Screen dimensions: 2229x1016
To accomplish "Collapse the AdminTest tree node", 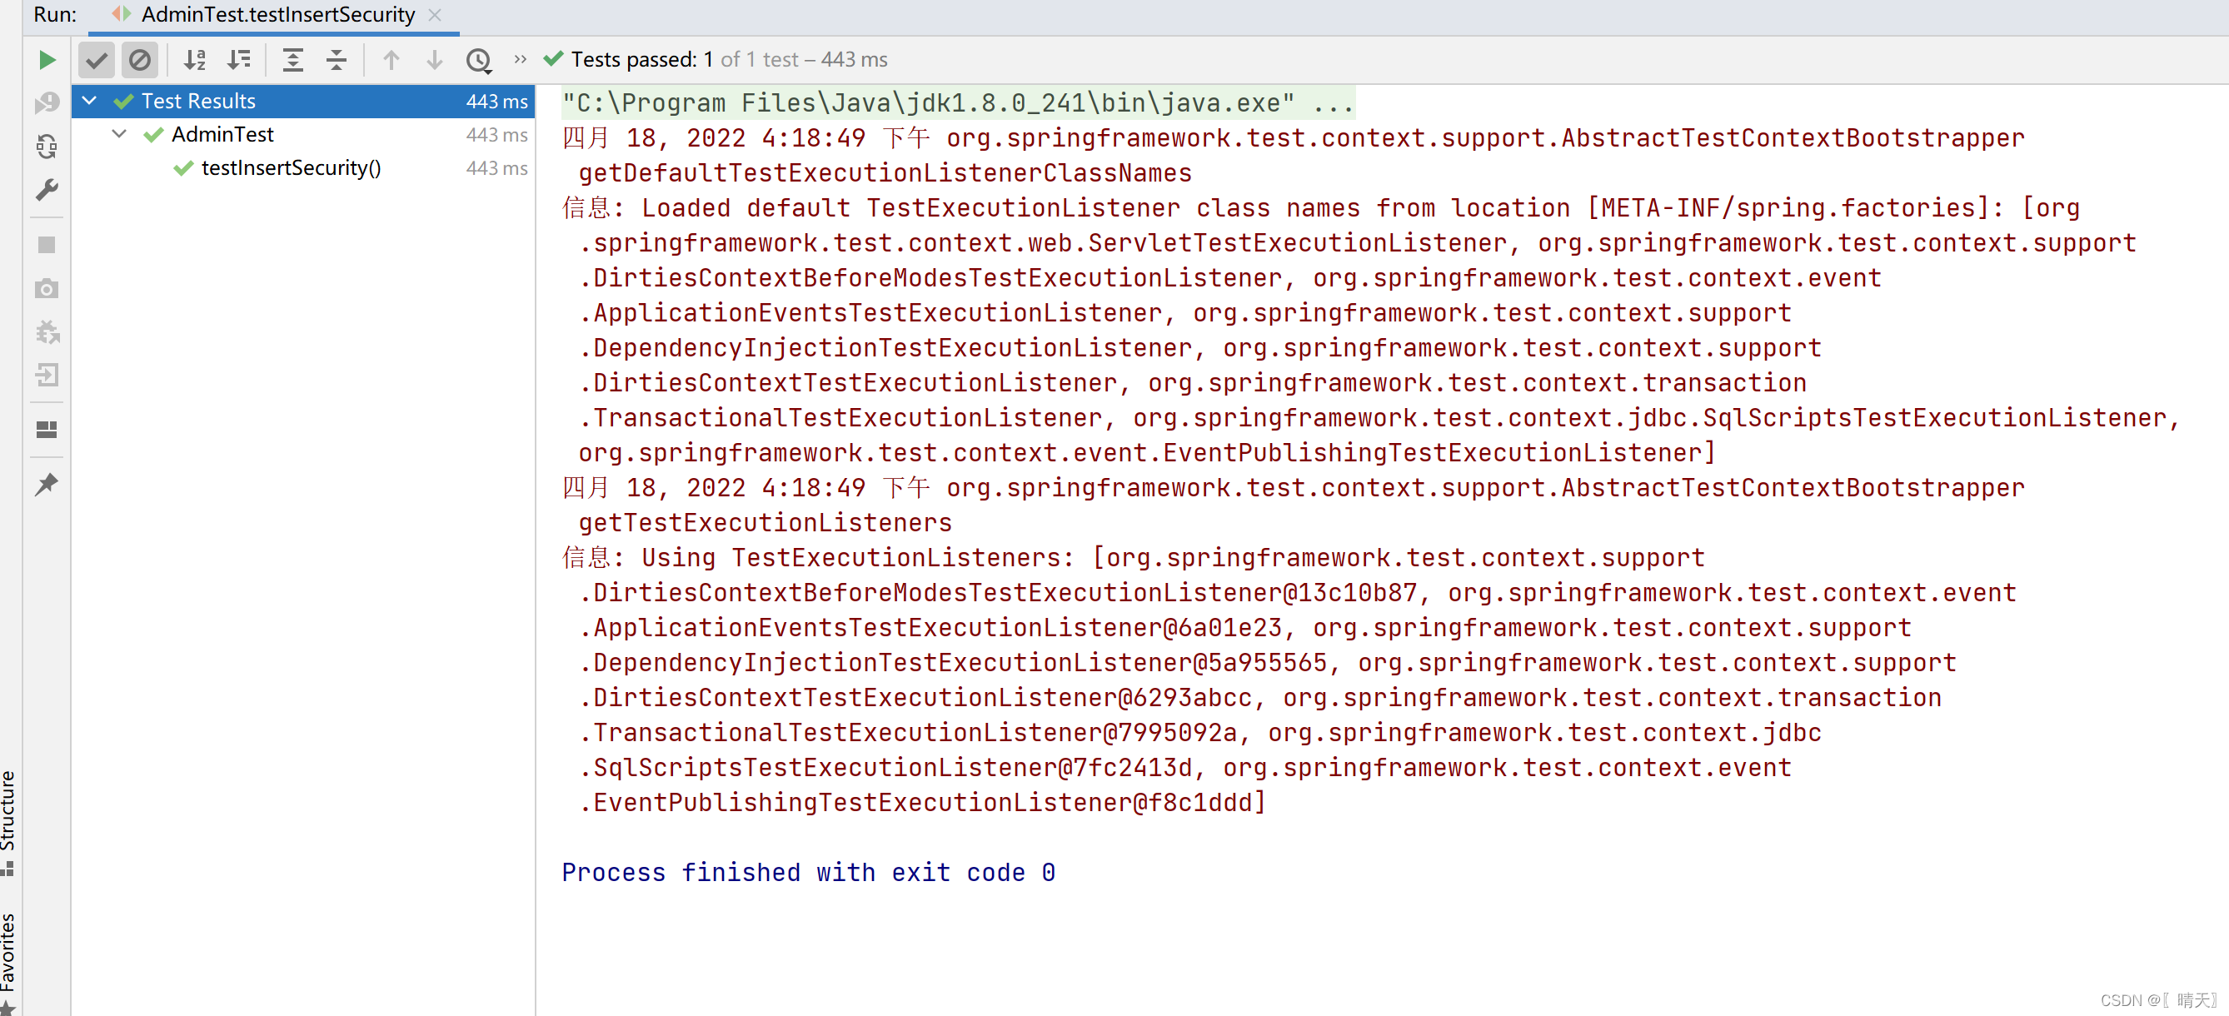I will click(119, 134).
